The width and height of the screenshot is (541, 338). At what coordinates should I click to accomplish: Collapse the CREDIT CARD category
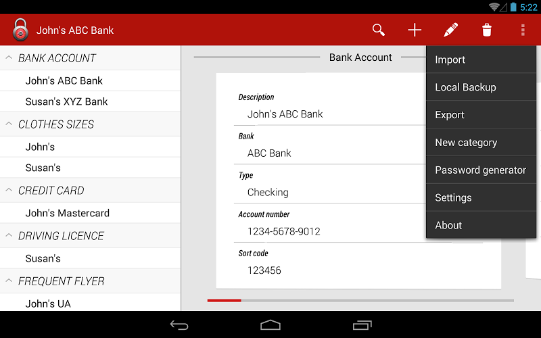(9, 190)
